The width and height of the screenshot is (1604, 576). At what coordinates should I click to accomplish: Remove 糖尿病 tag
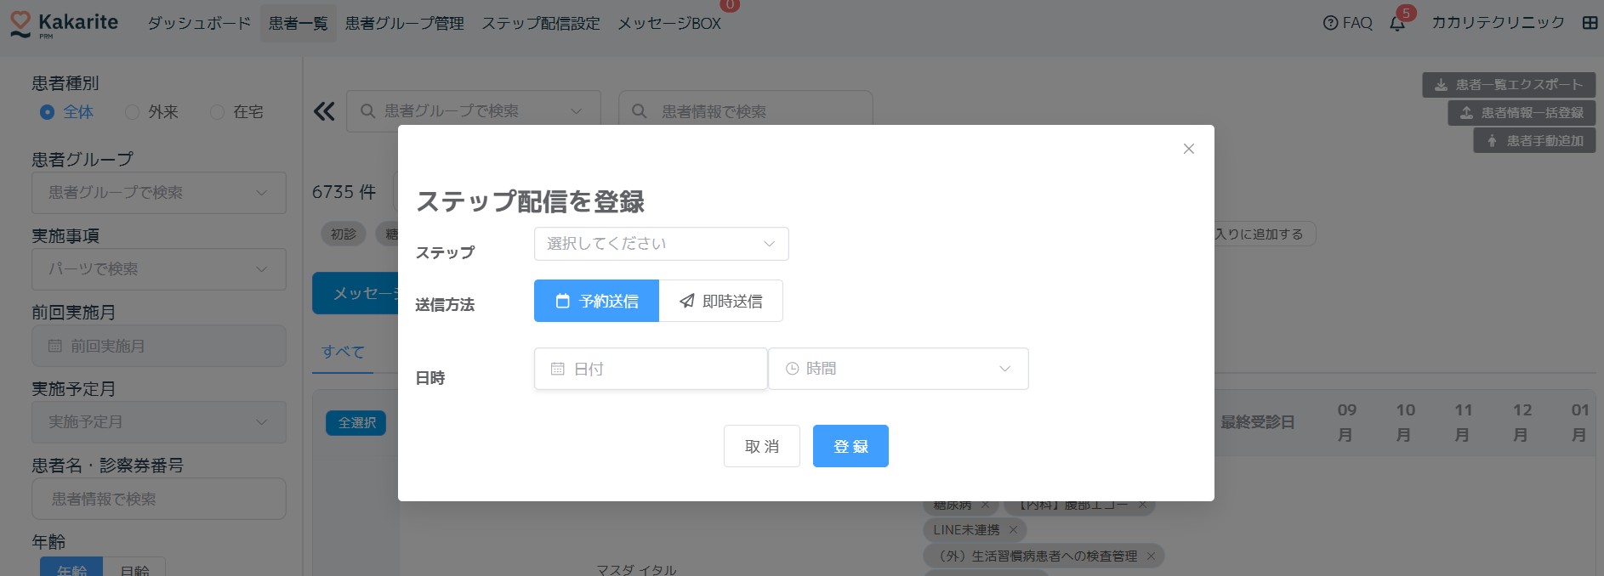985,505
